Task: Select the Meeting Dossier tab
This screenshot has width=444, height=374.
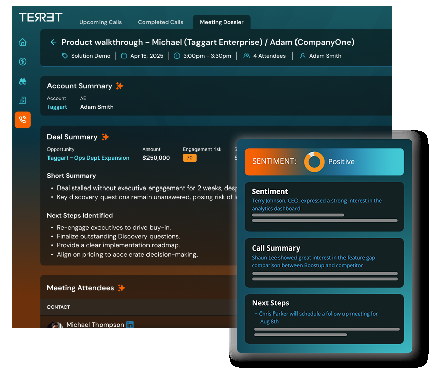Action: pyautogui.click(x=221, y=22)
